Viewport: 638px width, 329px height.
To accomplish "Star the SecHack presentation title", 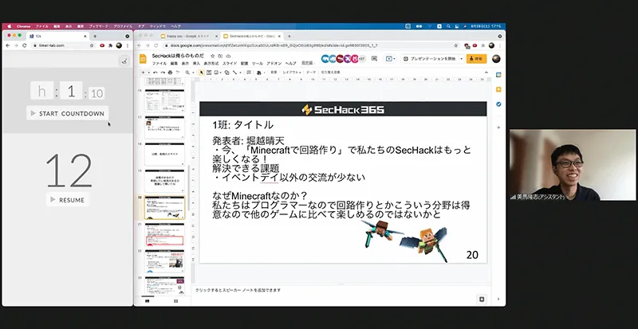I will point(212,56).
